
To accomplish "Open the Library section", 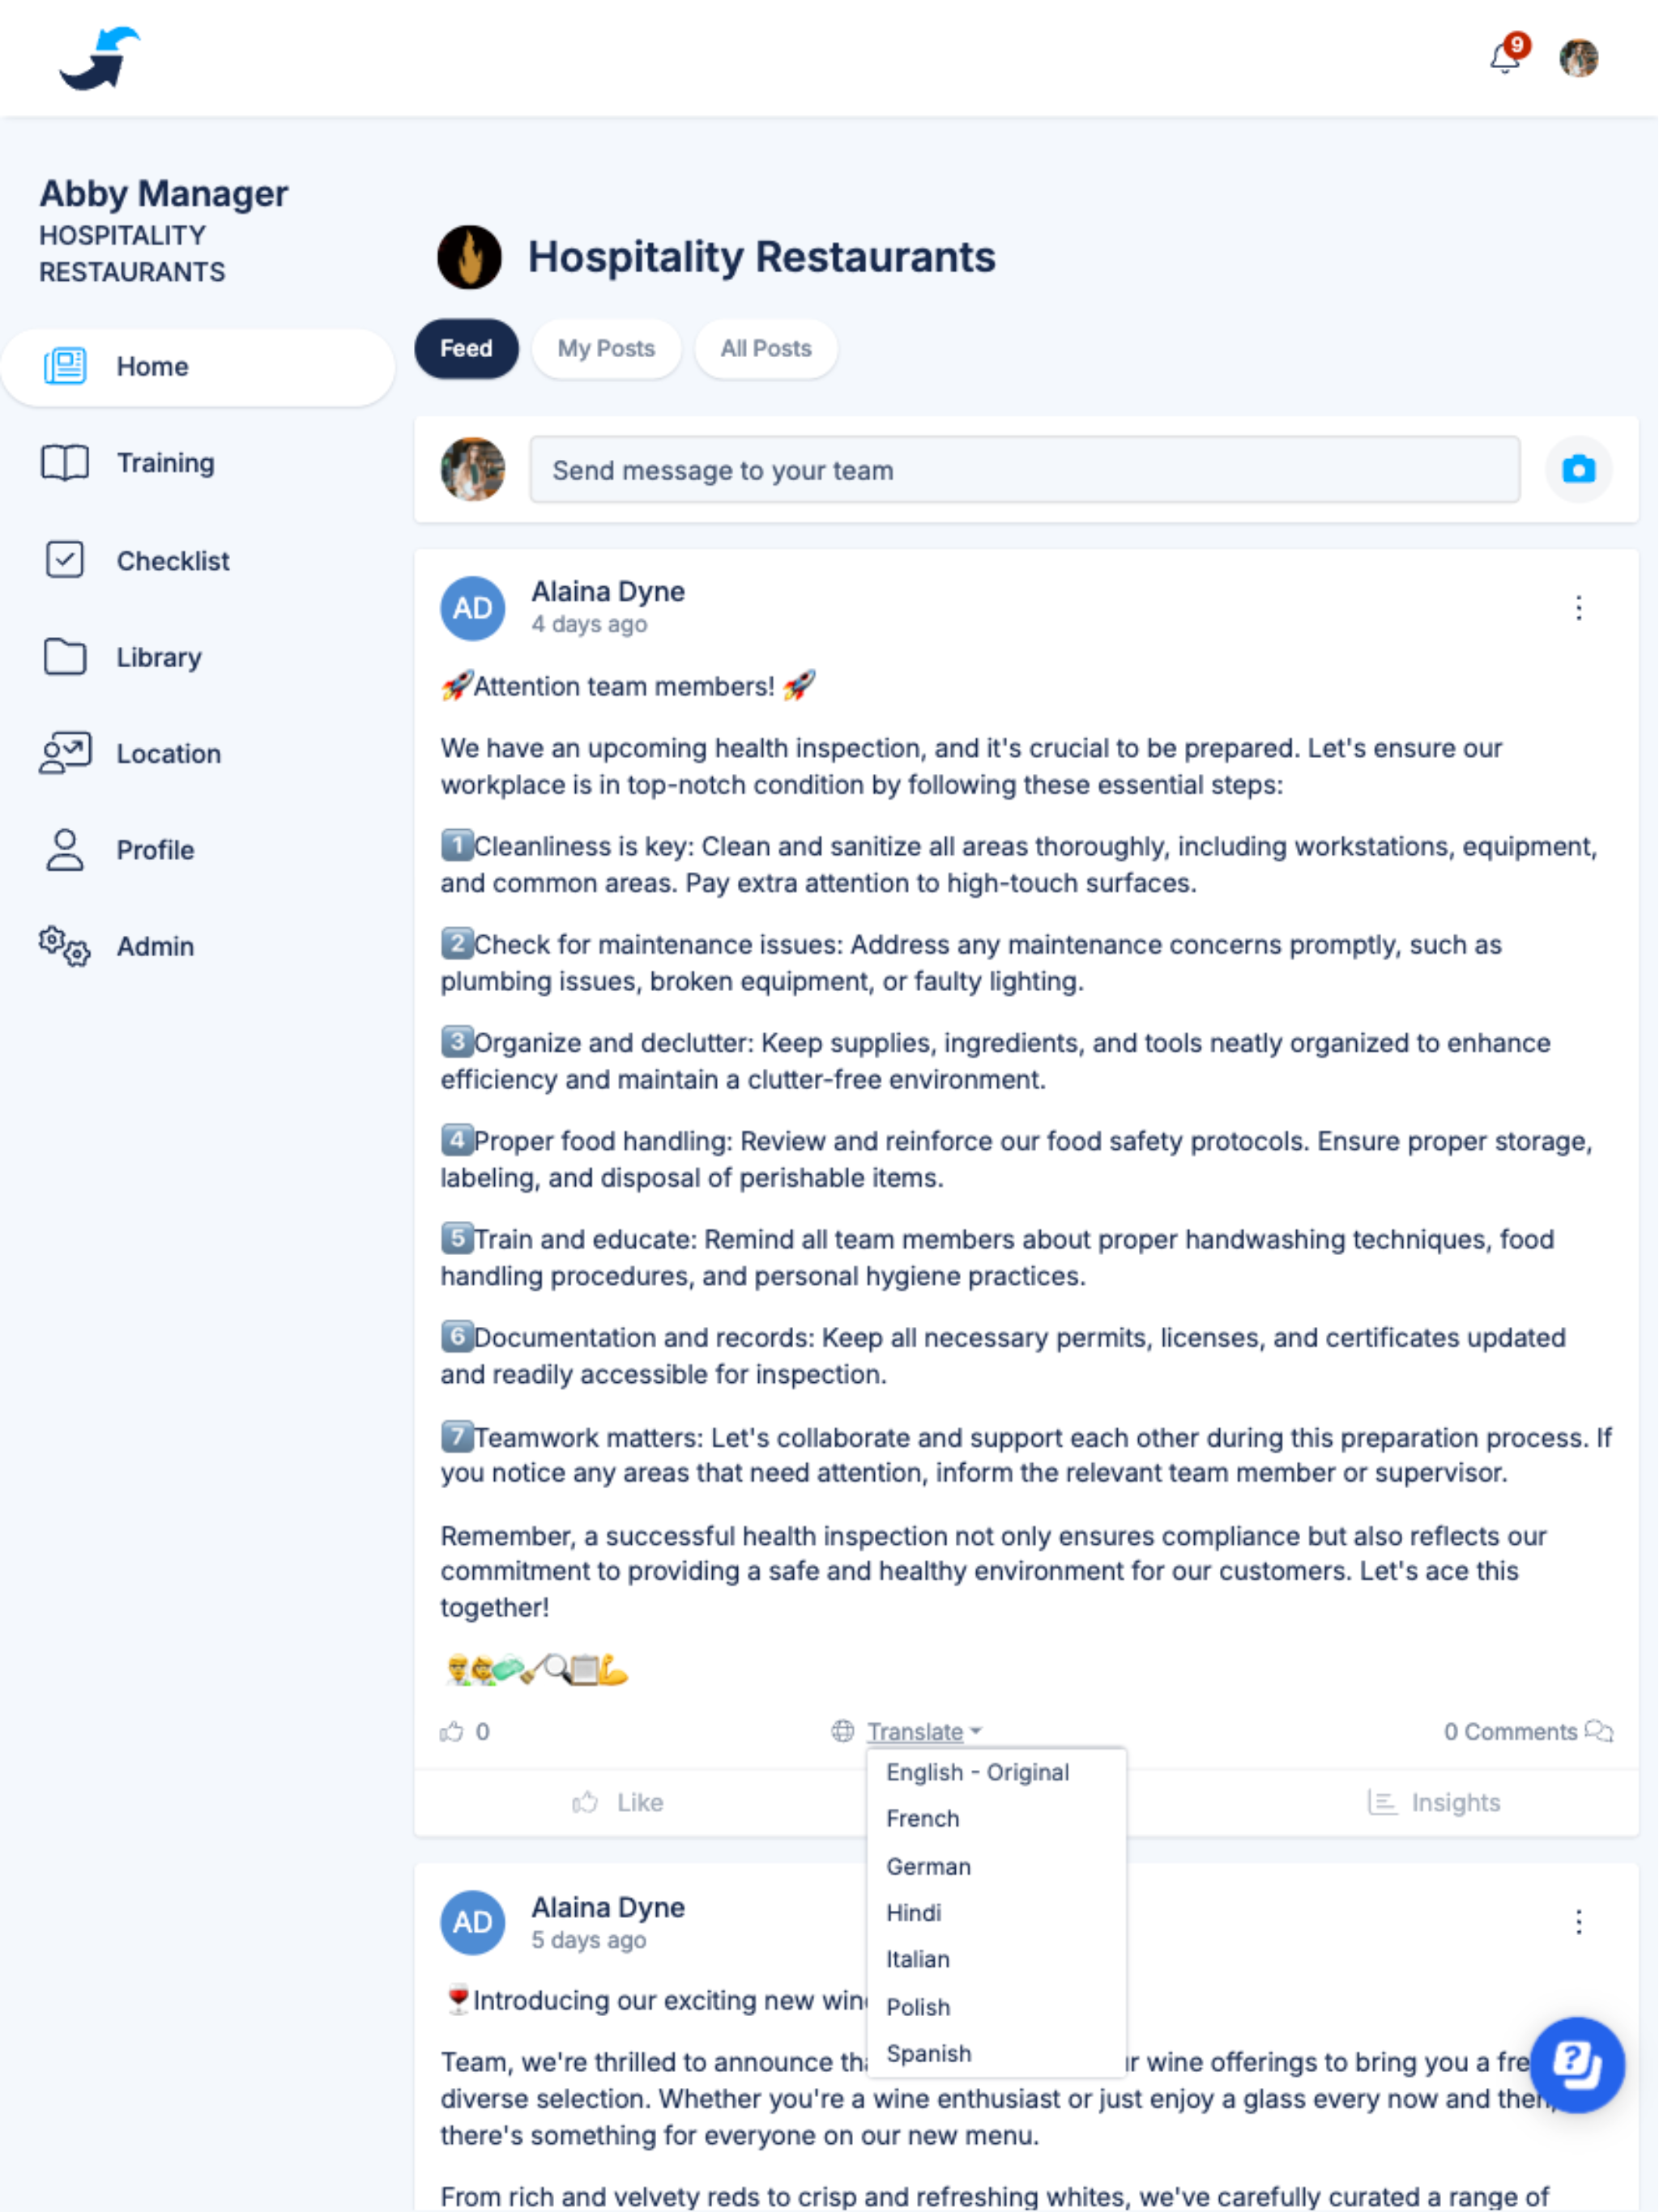I will [160, 657].
